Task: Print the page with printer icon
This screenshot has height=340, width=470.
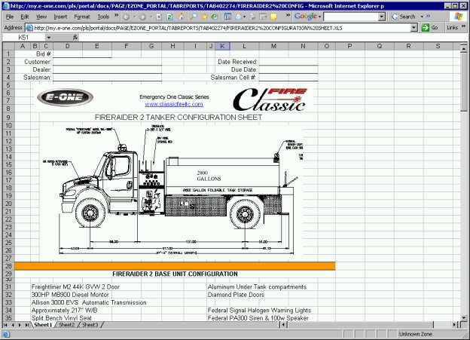Action: [252, 17]
